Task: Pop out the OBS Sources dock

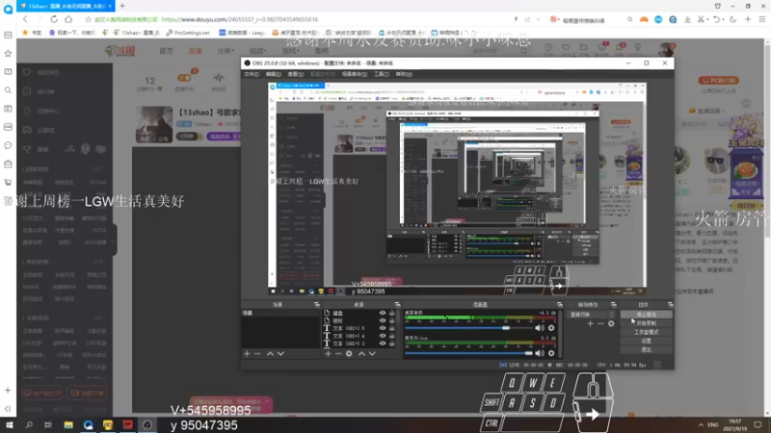Action: [397, 305]
